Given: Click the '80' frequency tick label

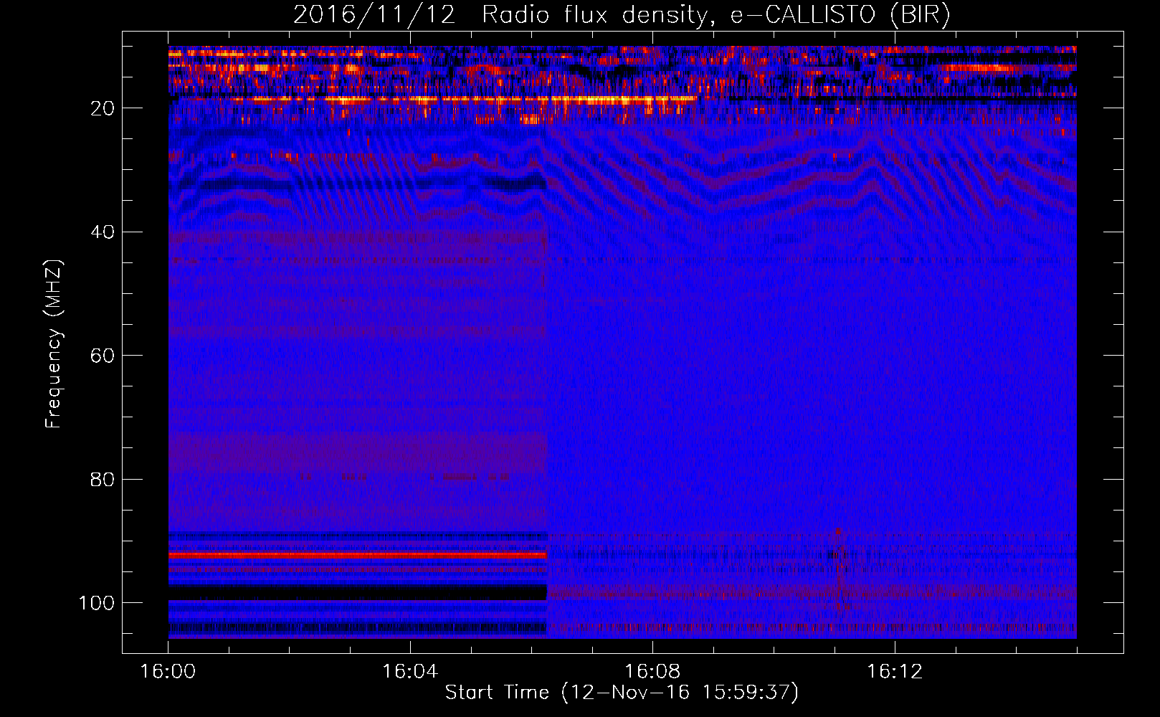Looking at the screenshot, I should click(x=103, y=479).
